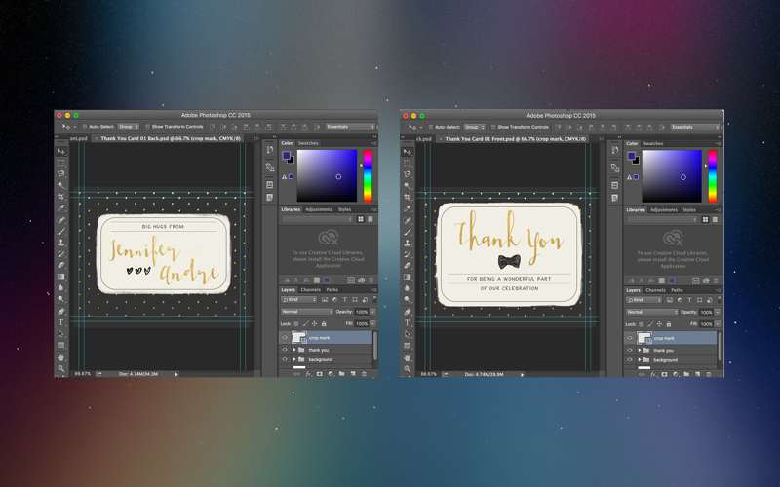The width and height of the screenshot is (780, 487).
Task: Open Paths tab in Front.psd window
Action: point(677,290)
